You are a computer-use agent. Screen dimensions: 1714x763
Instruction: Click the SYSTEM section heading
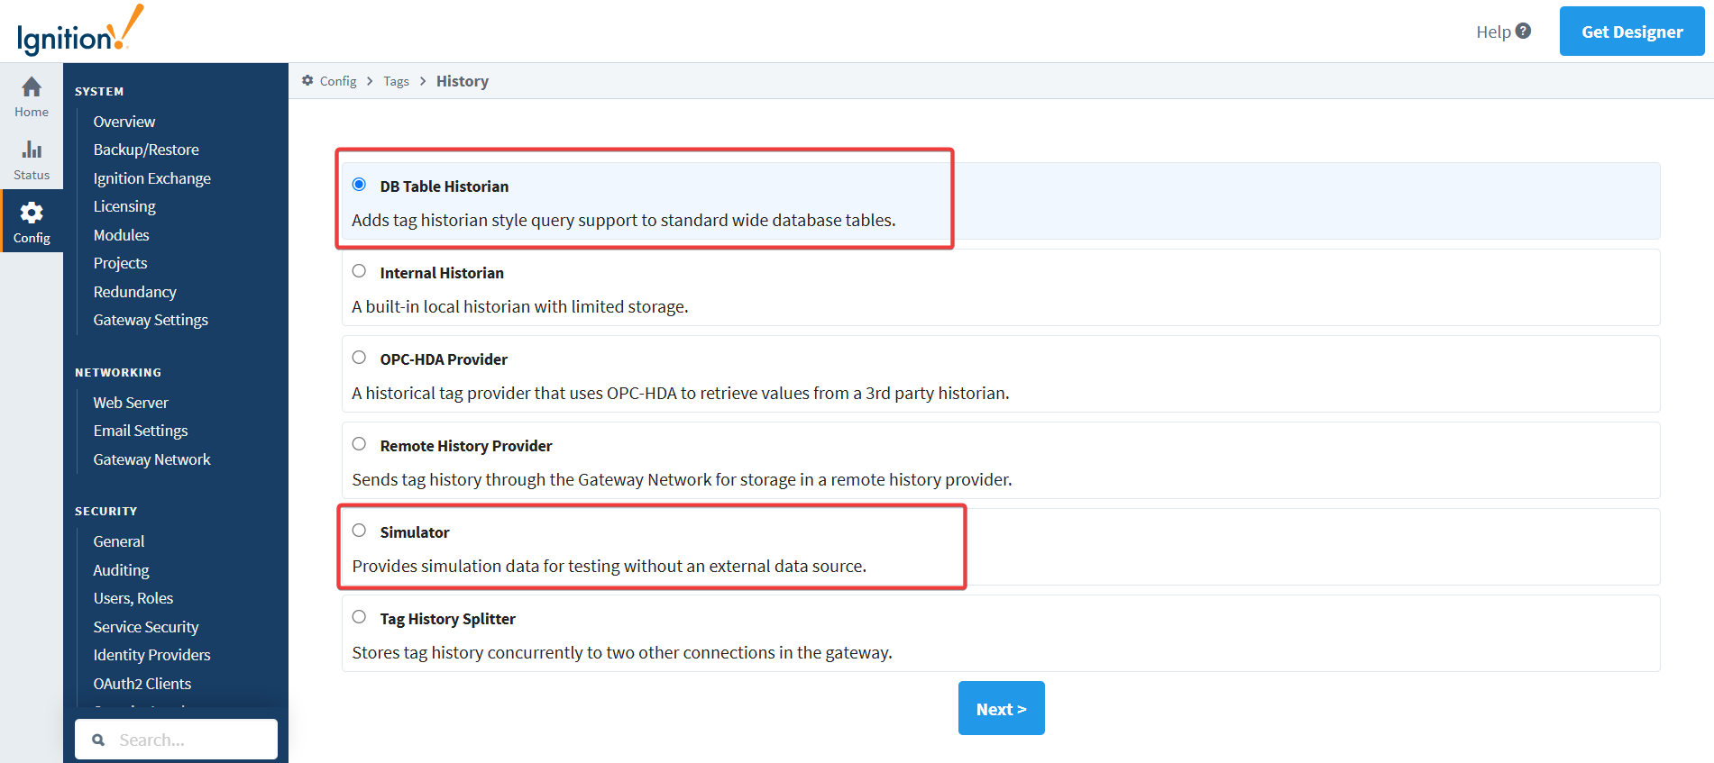[x=99, y=91]
